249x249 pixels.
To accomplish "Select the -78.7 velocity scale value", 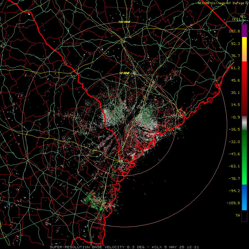I will (234, 179).
